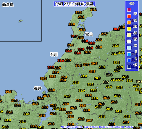Click the 石川 prefecture label
This screenshot has height=129, width=142.
pyautogui.click(x=54, y=54)
